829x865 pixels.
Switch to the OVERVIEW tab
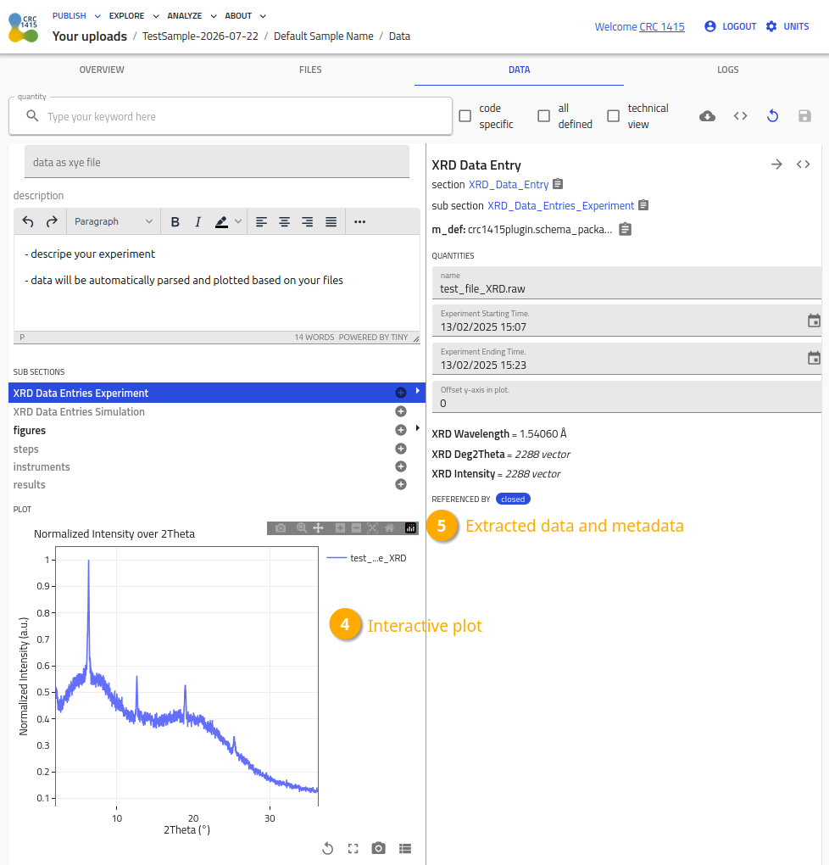click(x=102, y=70)
